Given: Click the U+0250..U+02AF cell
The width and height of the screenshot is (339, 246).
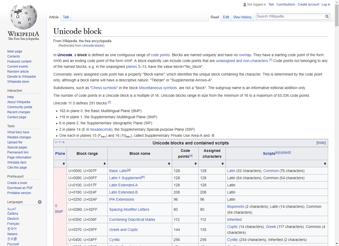Looking at the screenshot, I should [87, 199].
